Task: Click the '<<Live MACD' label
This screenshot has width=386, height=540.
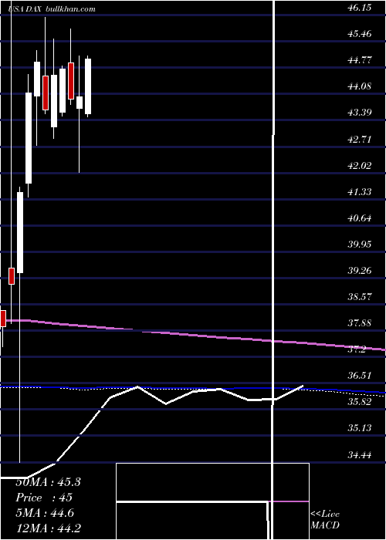Action: [x=325, y=520]
